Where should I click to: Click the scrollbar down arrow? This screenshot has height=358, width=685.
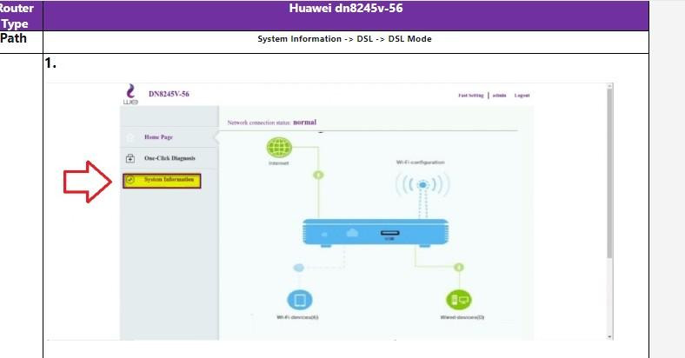click(x=609, y=337)
